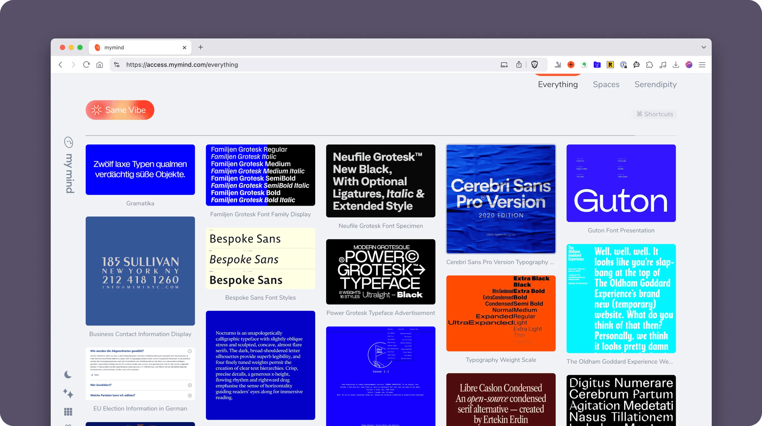The width and height of the screenshot is (762, 426).
Task: Switch to the Spaces tab
Action: (606, 84)
